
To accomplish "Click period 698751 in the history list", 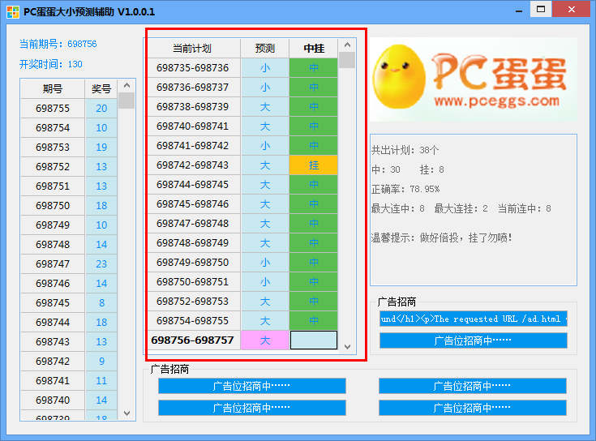I will [53, 186].
